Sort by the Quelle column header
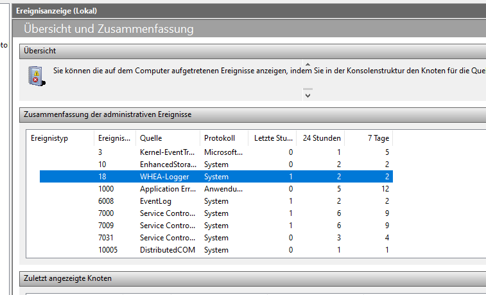The image size is (486, 295). (168, 138)
